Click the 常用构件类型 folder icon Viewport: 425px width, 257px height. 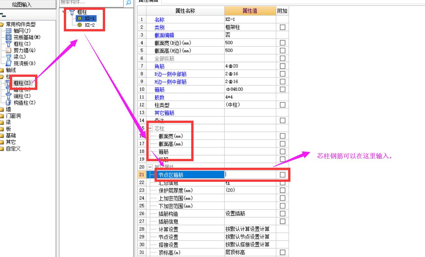coord(2,24)
